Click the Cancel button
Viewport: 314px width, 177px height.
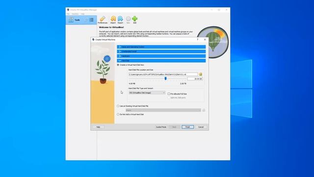[201, 127]
